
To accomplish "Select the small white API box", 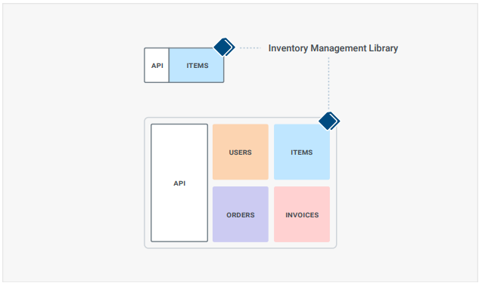I will click(x=157, y=66).
